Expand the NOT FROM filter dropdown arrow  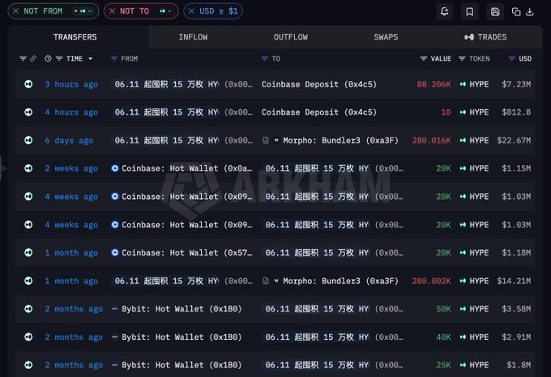click(90, 11)
